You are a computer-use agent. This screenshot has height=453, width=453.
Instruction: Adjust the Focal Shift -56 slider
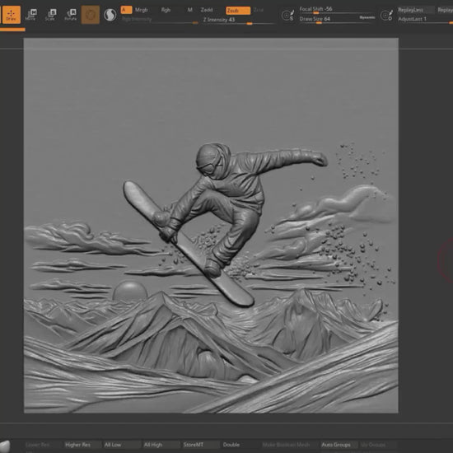(337, 10)
